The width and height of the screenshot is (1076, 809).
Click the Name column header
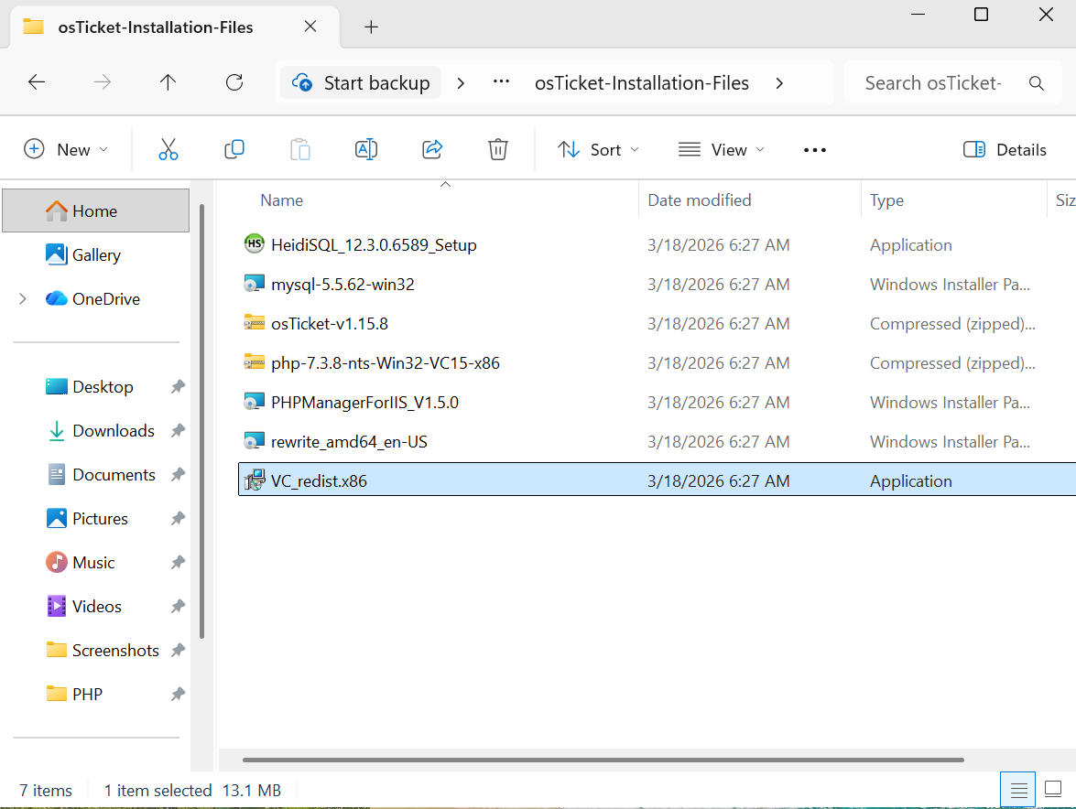281,200
